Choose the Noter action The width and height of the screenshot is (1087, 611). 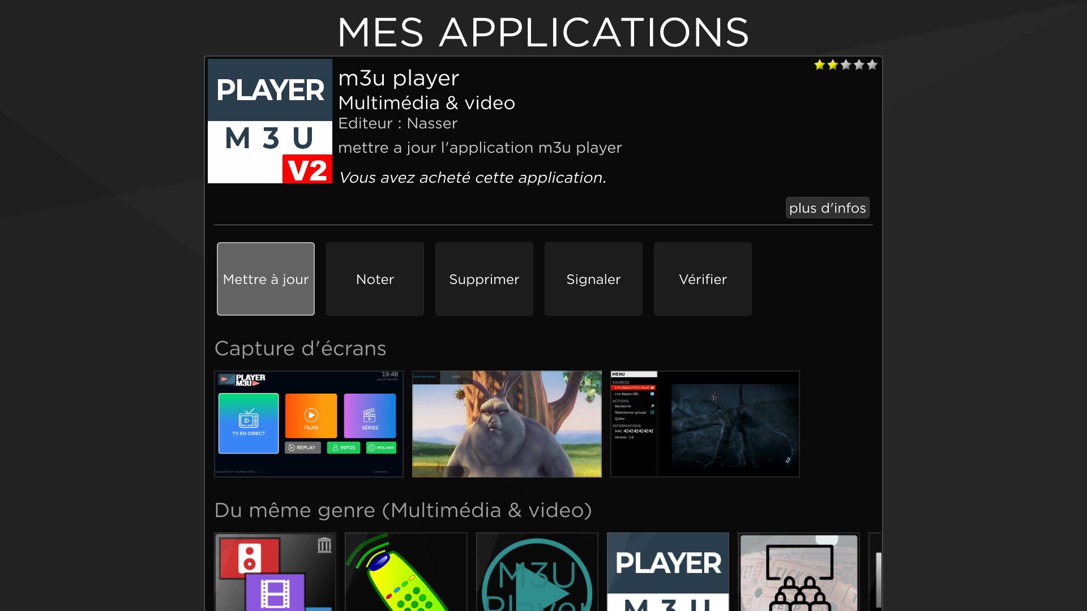click(375, 279)
